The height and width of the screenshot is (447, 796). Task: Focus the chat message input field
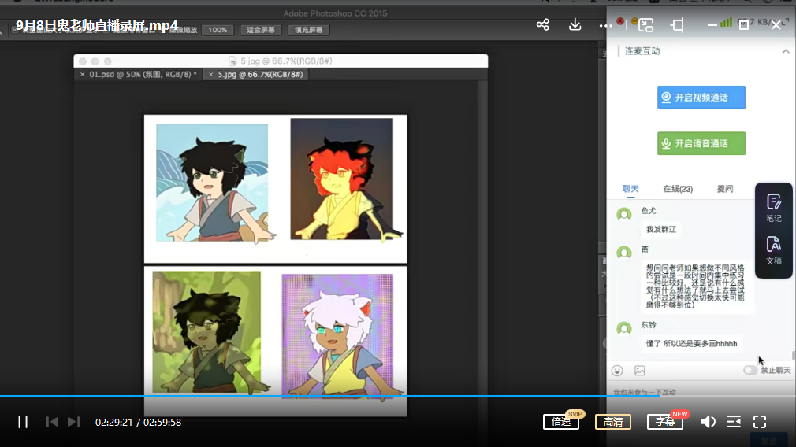(x=701, y=392)
